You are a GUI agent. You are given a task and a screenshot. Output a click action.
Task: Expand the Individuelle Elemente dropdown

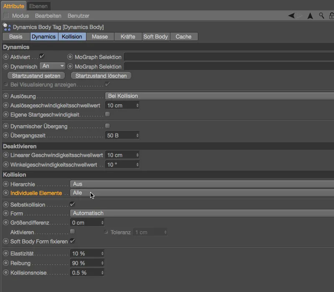pyautogui.click(x=202, y=193)
